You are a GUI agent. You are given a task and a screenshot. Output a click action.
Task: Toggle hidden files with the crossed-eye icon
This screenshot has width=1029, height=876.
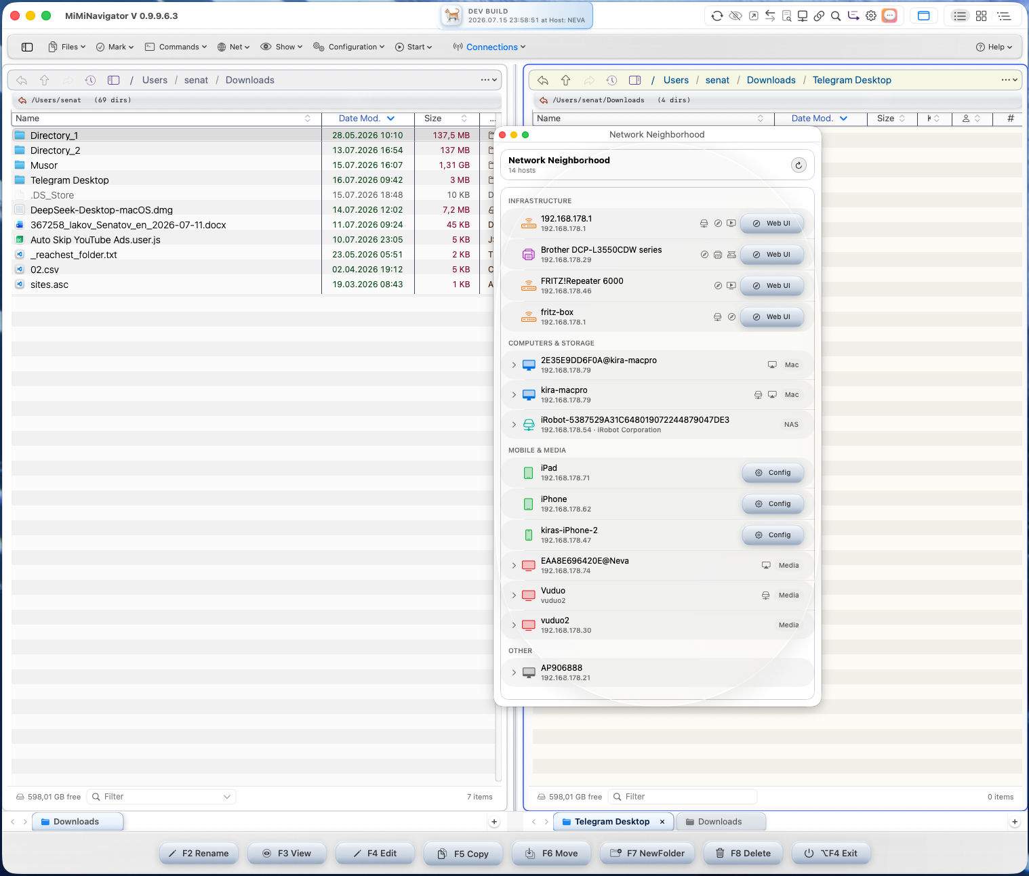click(735, 16)
